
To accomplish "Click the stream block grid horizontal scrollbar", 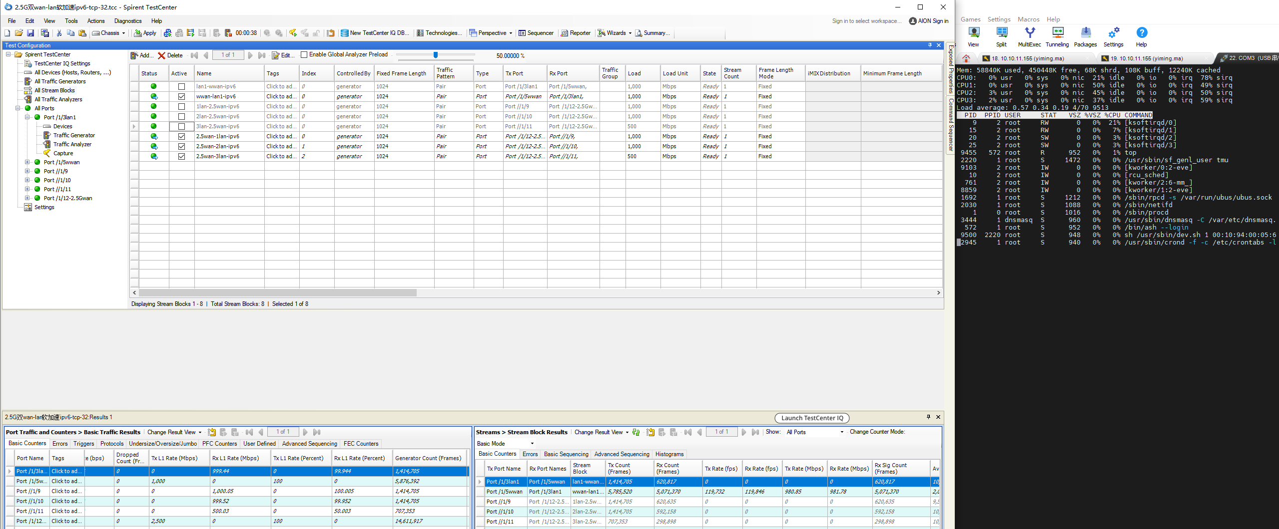I will (278, 293).
